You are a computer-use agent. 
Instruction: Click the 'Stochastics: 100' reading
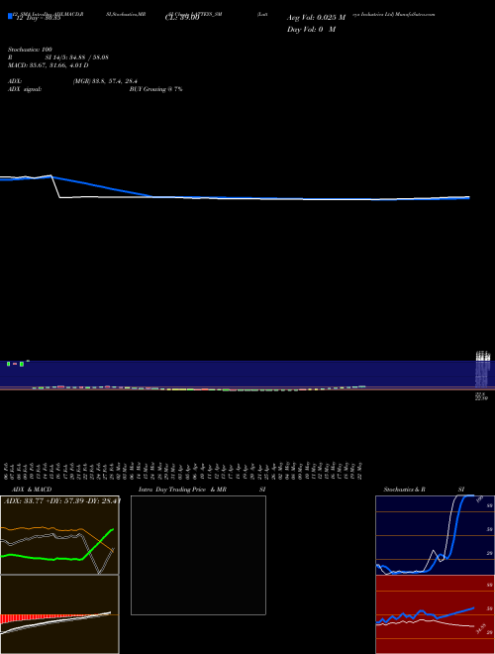pos(30,50)
